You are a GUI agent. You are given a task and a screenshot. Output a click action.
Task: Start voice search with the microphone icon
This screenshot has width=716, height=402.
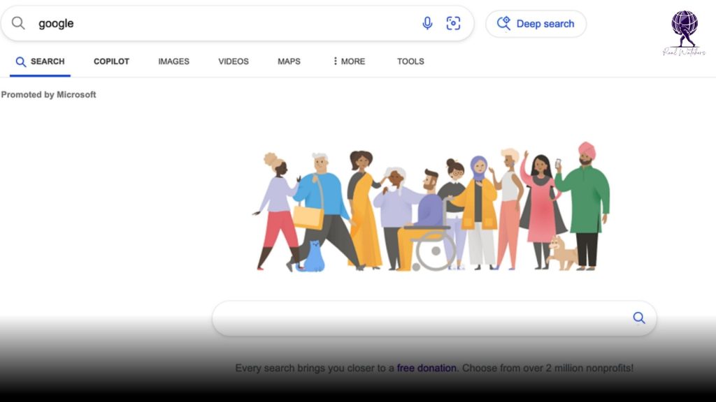pyautogui.click(x=427, y=24)
